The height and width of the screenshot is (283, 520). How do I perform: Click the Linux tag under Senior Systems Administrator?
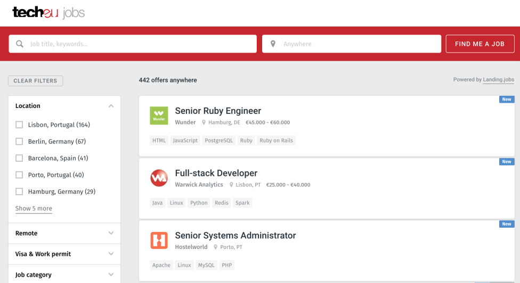(184, 265)
